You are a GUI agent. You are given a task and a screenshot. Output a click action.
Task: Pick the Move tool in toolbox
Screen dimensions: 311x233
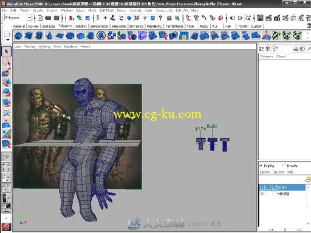(6, 82)
